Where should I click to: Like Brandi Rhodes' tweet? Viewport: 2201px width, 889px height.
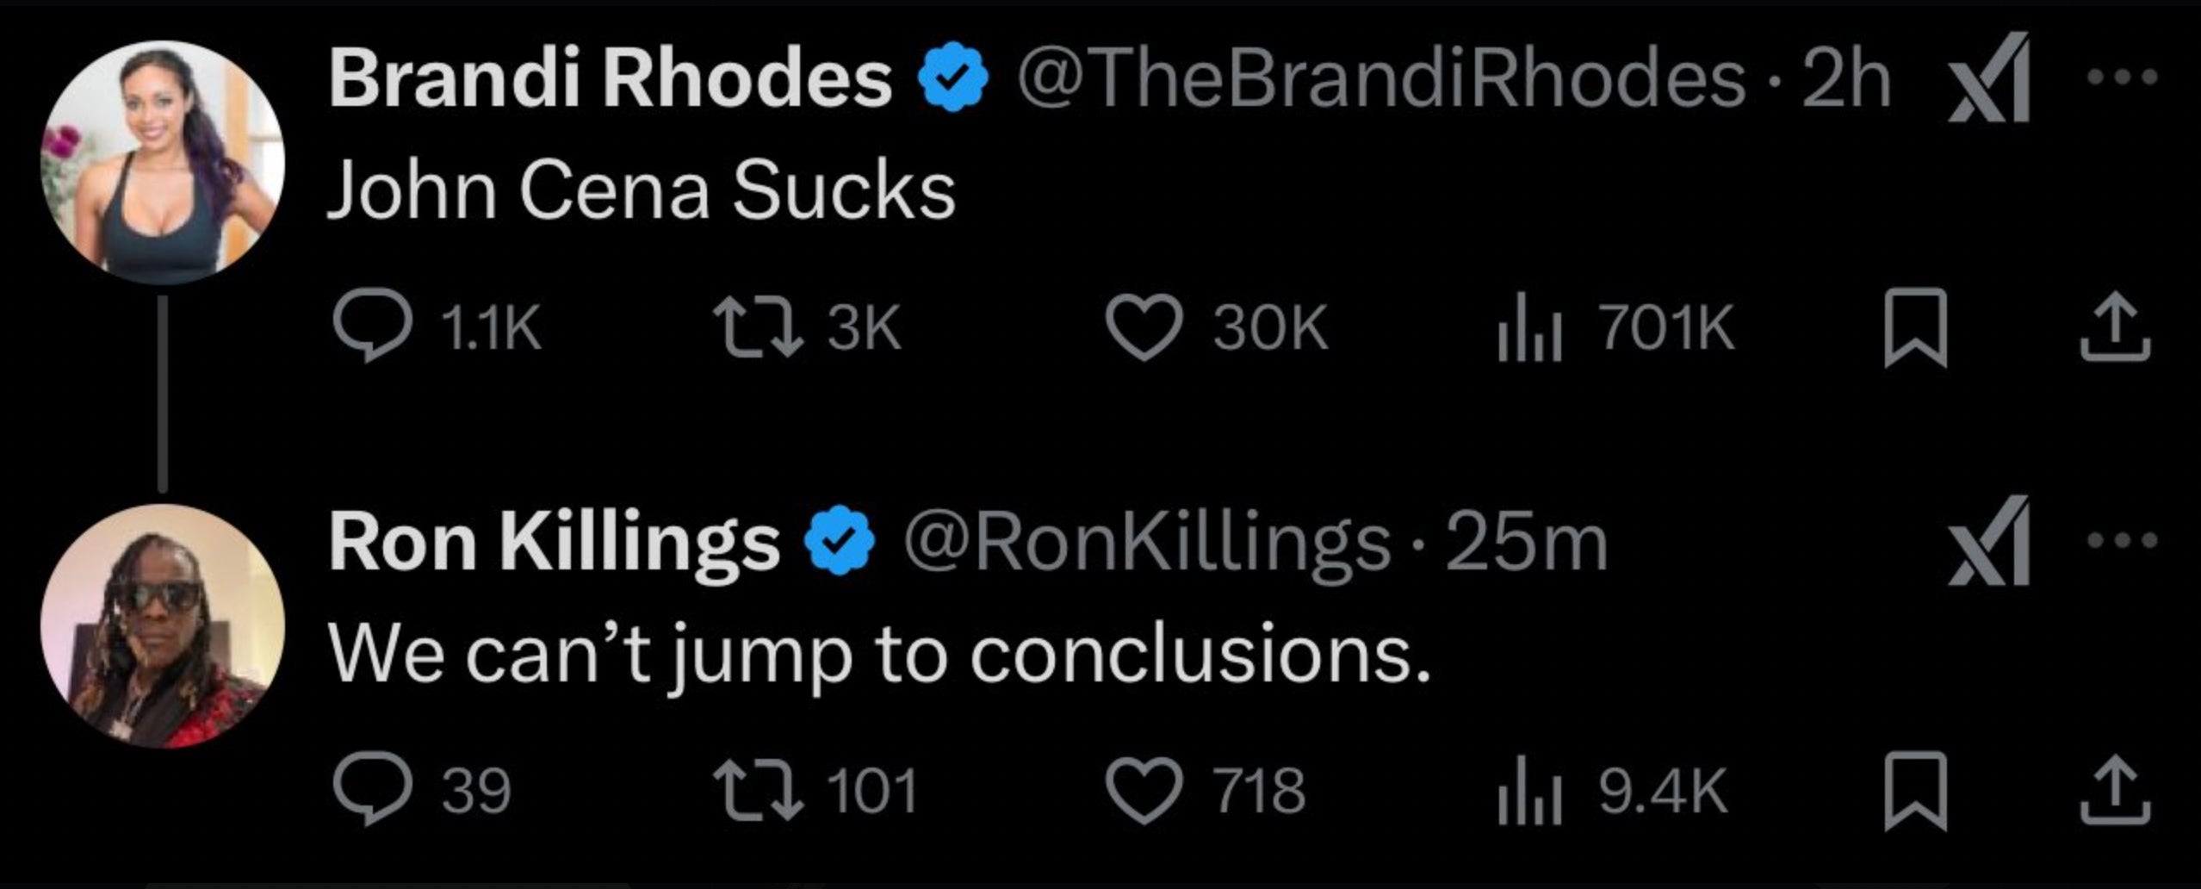(x=1142, y=329)
